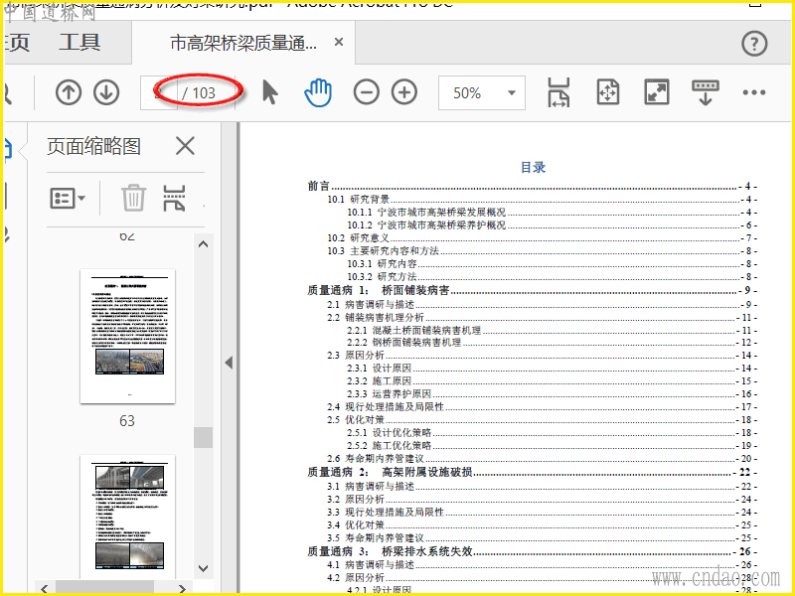The height and width of the screenshot is (596, 795).
Task: Click the 目录 heading text
Action: [x=533, y=167]
